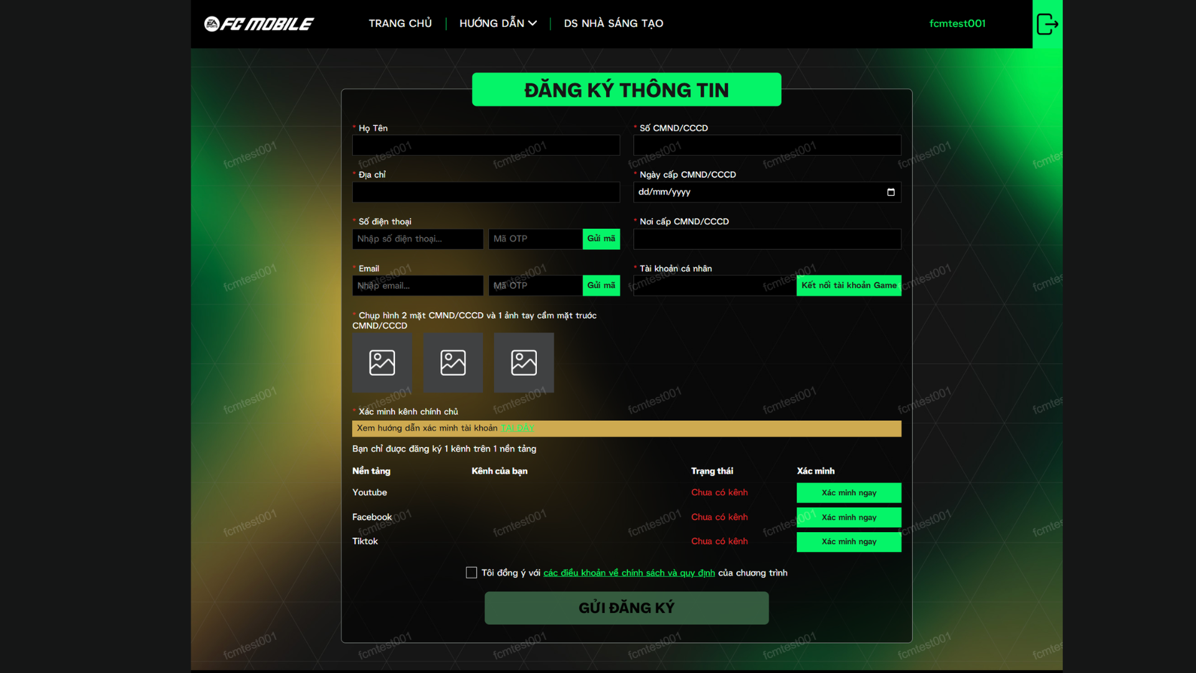Tick the terms agreement checkbox
The image size is (1196, 673).
pyautogui.click(x=472, y=573)
